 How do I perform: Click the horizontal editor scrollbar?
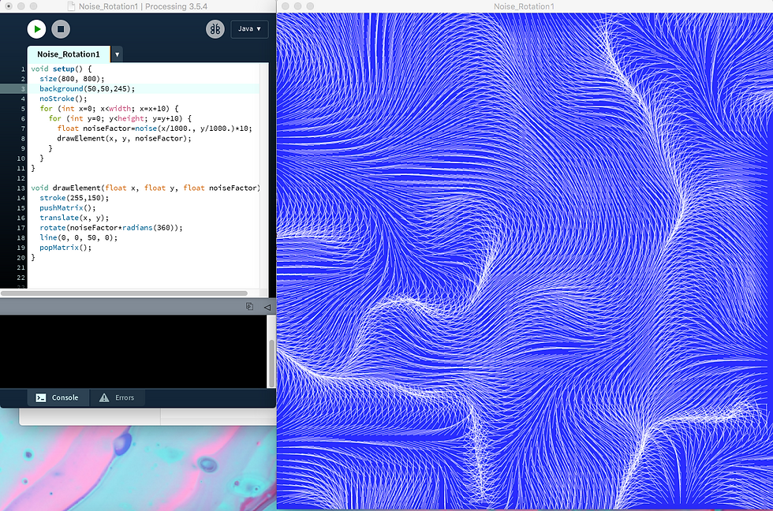[125, 293]
